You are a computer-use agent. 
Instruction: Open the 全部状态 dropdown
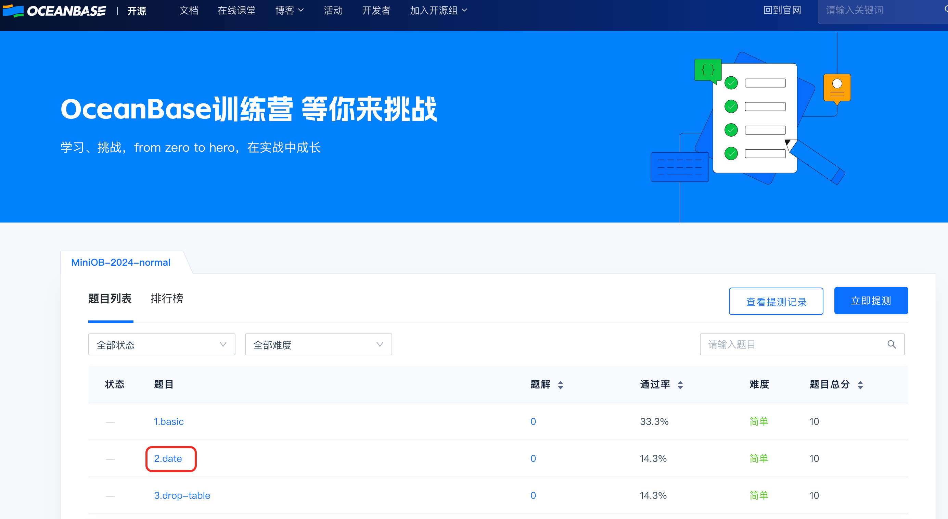click(162, 344)
